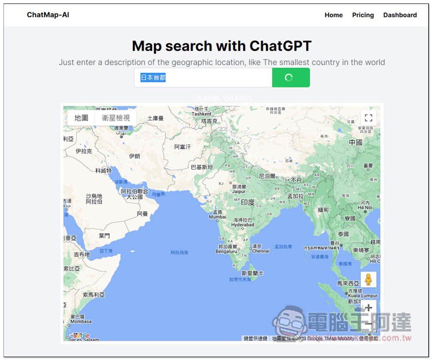Zoom out the map with minus button
432x361 pixels.
point(368,323)
